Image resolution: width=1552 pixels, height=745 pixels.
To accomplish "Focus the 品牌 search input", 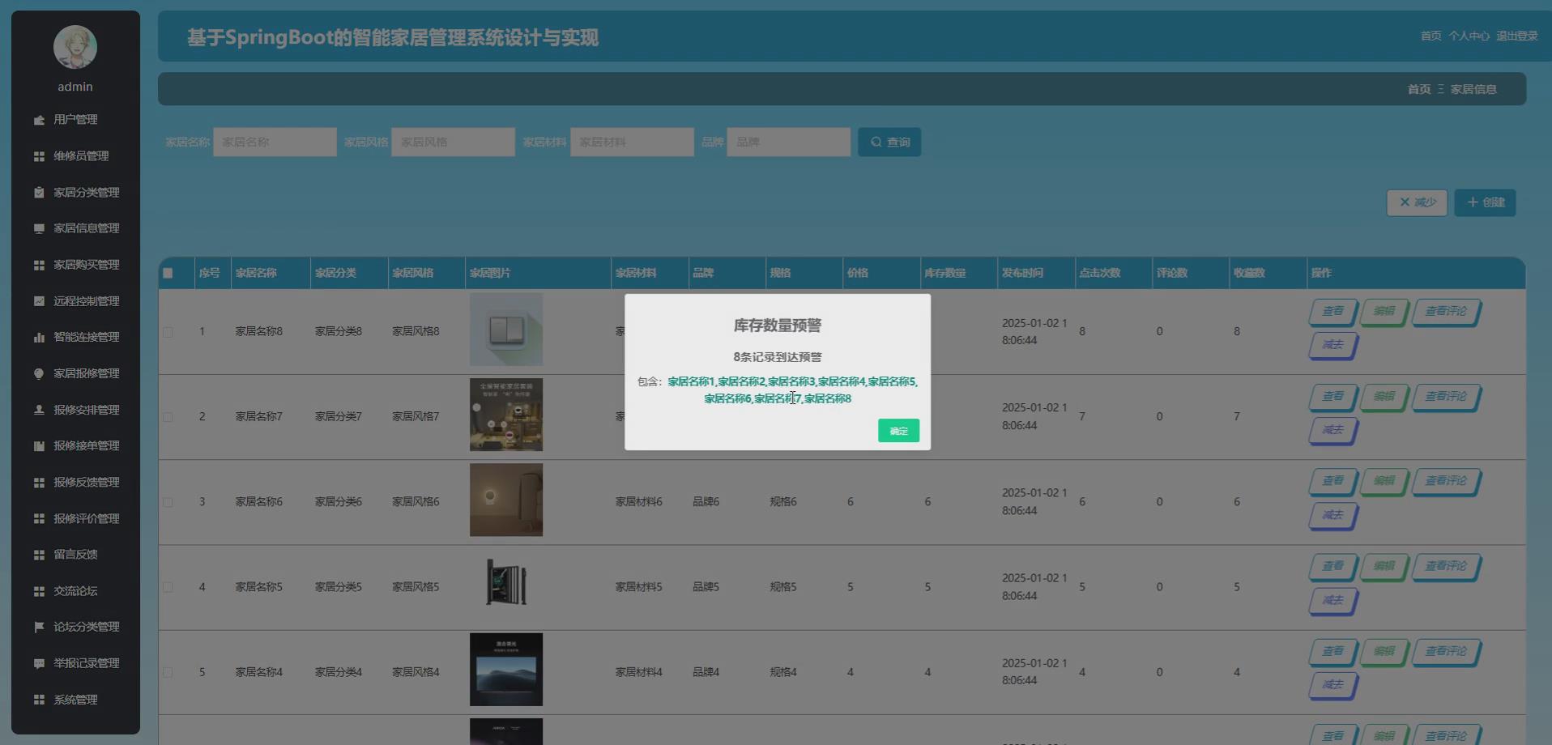I will 788,142.
